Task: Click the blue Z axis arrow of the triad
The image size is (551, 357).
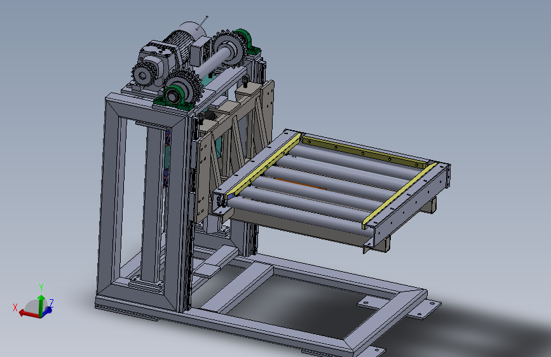Action: pyautogui.click(x=47, y=311)
